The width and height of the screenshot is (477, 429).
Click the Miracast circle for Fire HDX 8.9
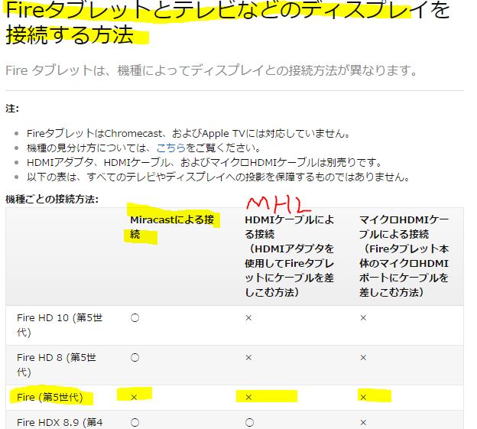(x=135, y=423)
